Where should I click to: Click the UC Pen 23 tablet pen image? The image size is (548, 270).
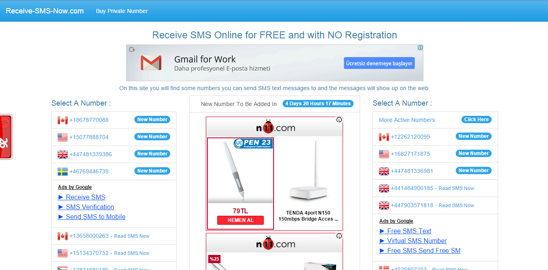coord(241,171)
